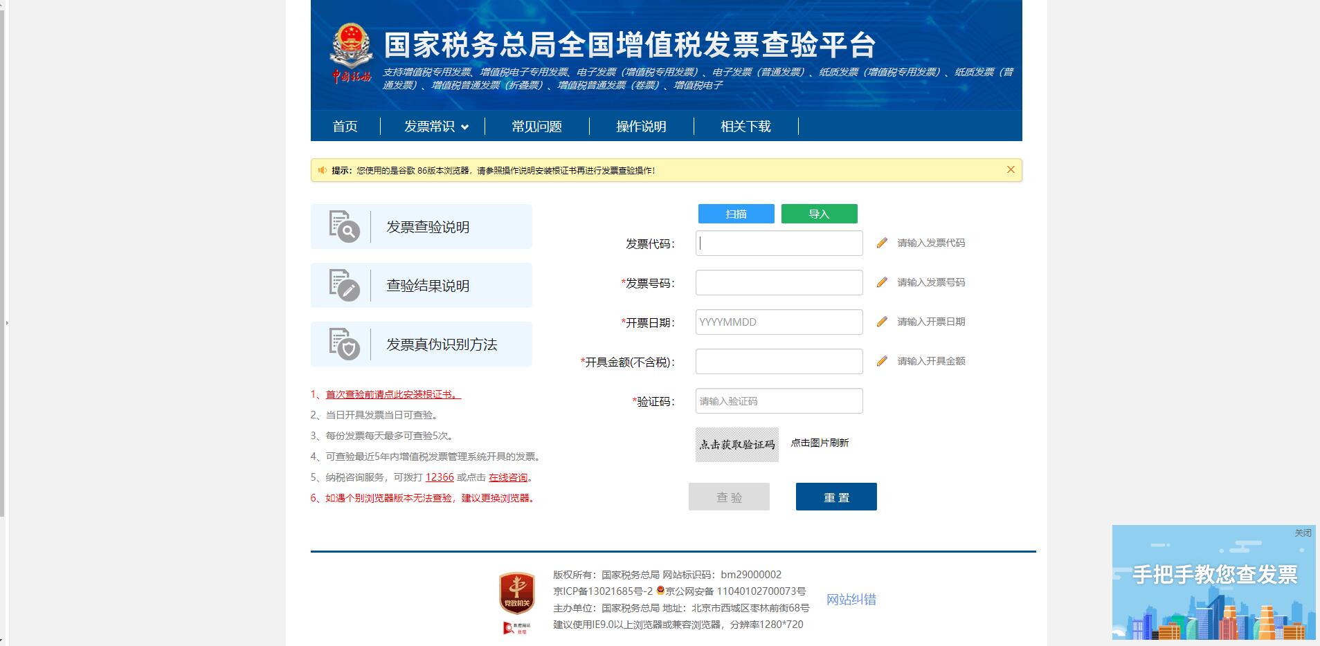Click the 在线咨询 link
Screen dimensions: 1320x646
[x=508, y=477]
